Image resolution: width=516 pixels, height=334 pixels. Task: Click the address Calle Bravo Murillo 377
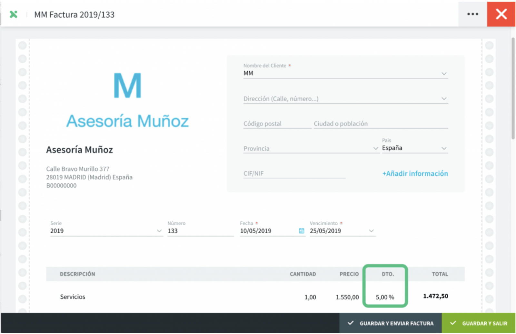[78, 169]
